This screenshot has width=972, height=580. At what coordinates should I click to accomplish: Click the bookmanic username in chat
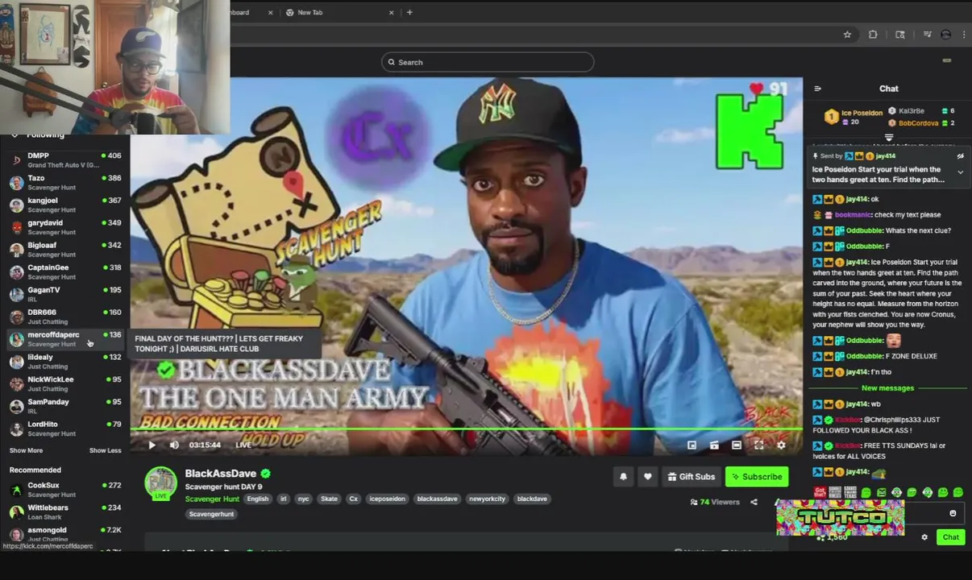853,215
